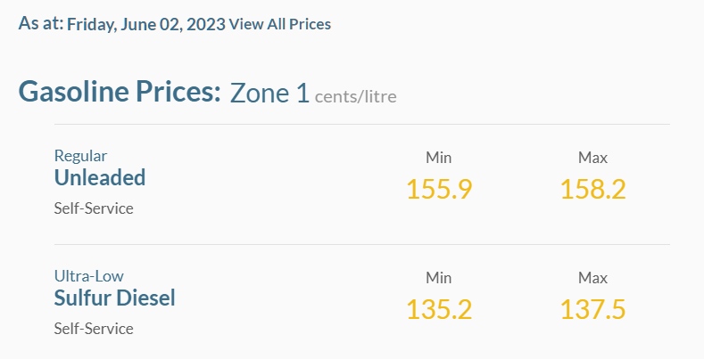The height and width of the screenshot is (359, 704).
Task: Click the Max label above 137.5
Action: click(592, 278)
